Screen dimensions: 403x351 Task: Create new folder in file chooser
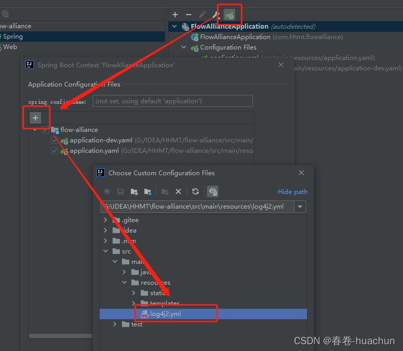pyautogui.click(x=165, y=192)
